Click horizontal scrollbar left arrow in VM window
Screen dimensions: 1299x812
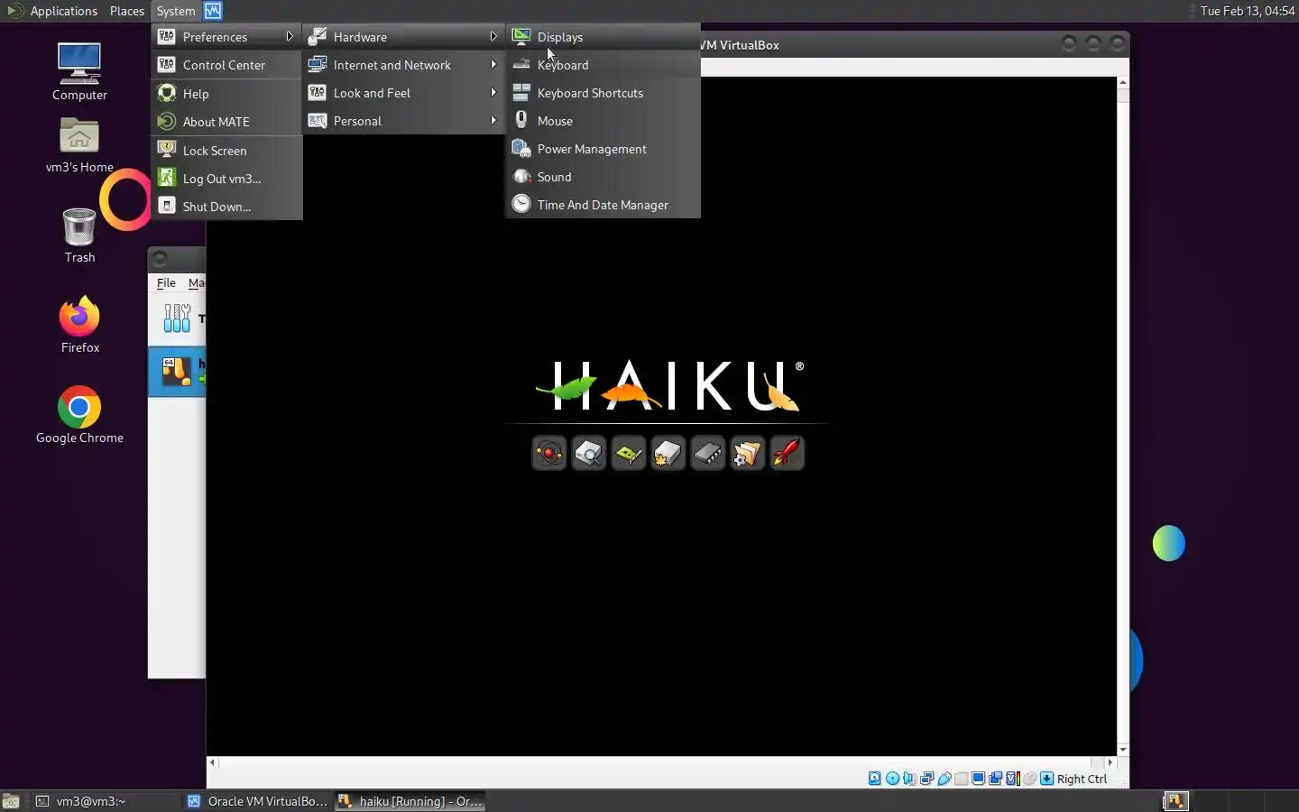tap(213, 762)
